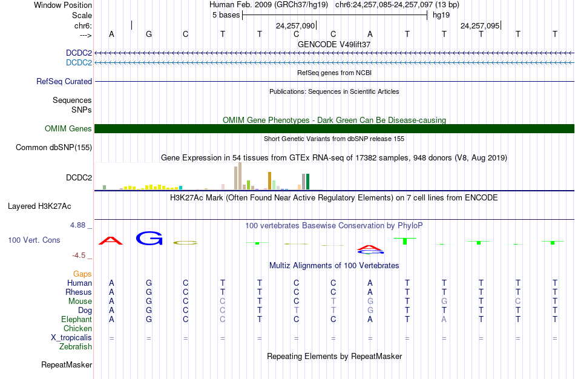Click the -4.5 lower scale value
Image resolution: width=575 pixels, height=379 pixels.
point(79,255)
